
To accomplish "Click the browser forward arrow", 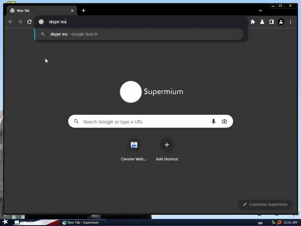I will pyautogui.click(x=20, y=22).
